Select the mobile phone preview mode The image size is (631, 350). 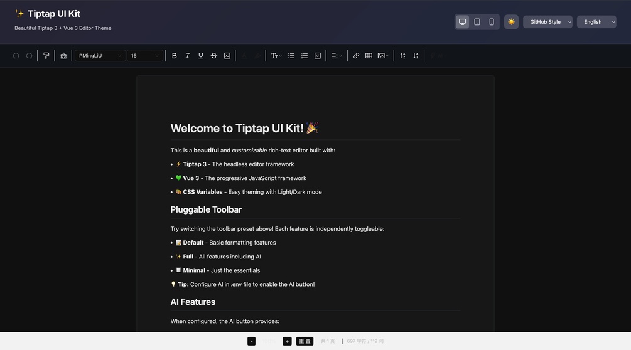[x=492, y=22]
